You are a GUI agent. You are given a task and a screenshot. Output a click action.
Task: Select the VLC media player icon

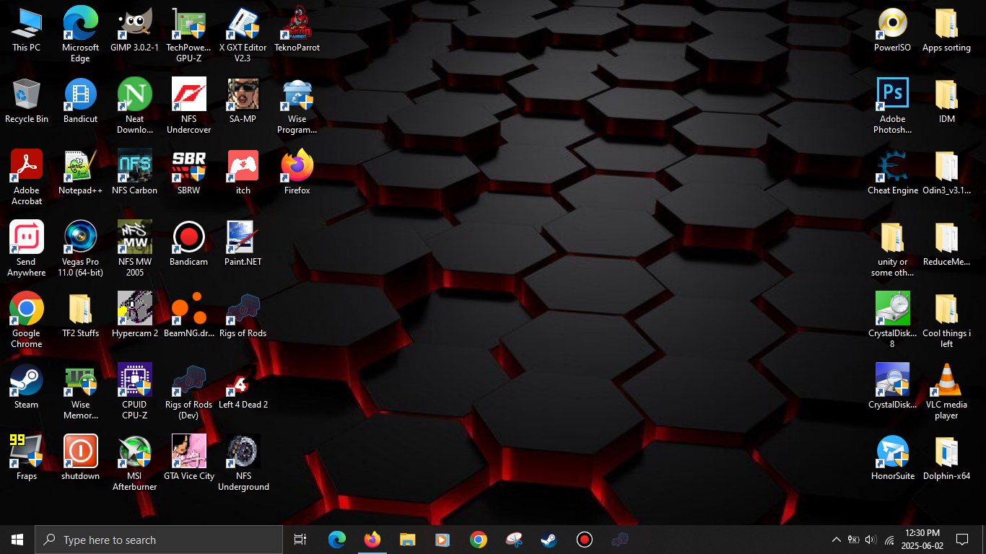946,382
